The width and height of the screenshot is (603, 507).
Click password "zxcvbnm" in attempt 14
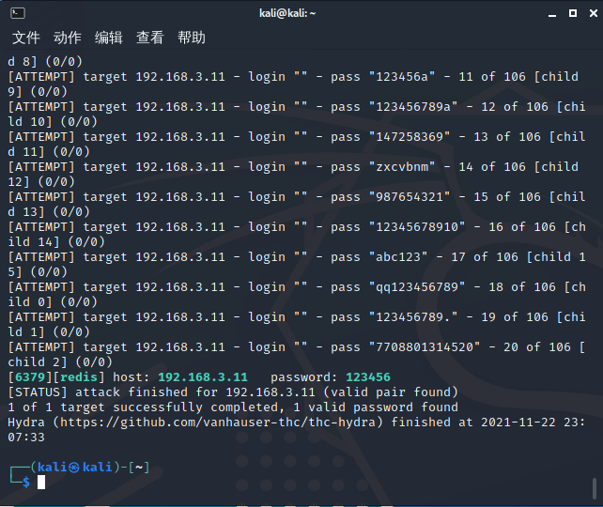tap(402, 167)
